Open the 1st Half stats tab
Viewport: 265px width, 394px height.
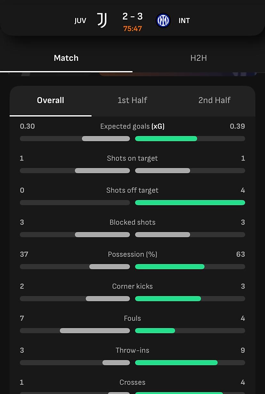tap(132, 100)
